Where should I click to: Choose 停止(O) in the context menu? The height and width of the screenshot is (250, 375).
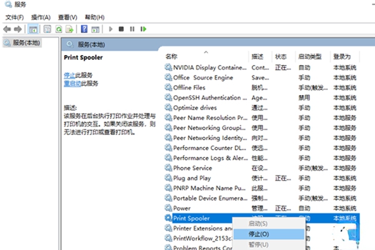[x=269, y=234]
